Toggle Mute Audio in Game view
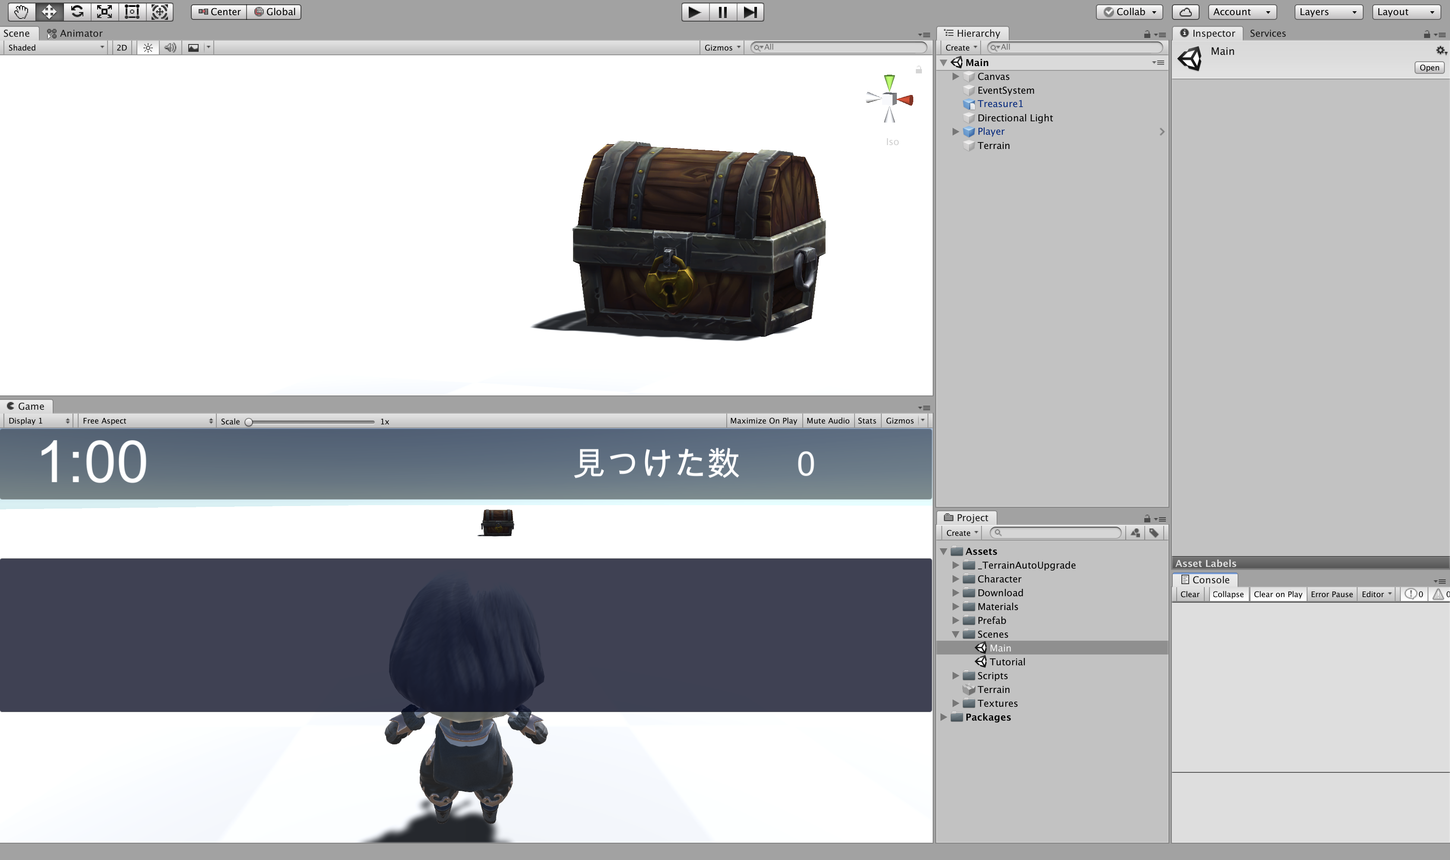Image resolution: width=1450 pixels, height=860 pixels. coord(828,421)
